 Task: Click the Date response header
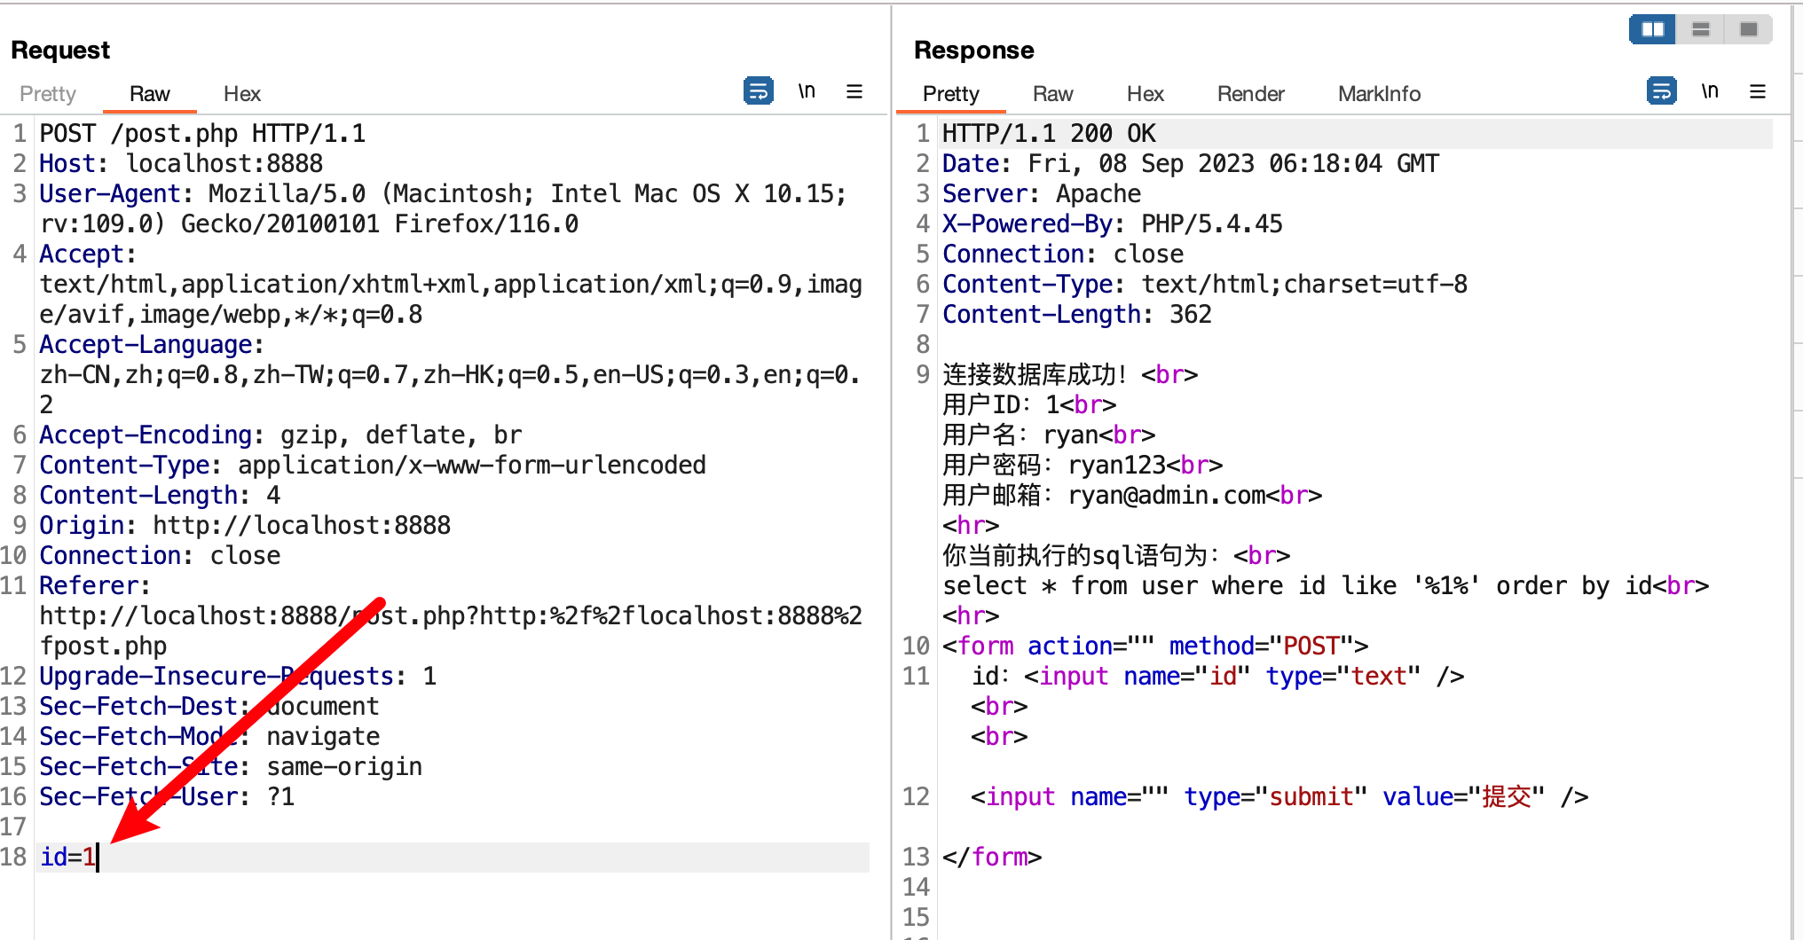(1191, 163)
